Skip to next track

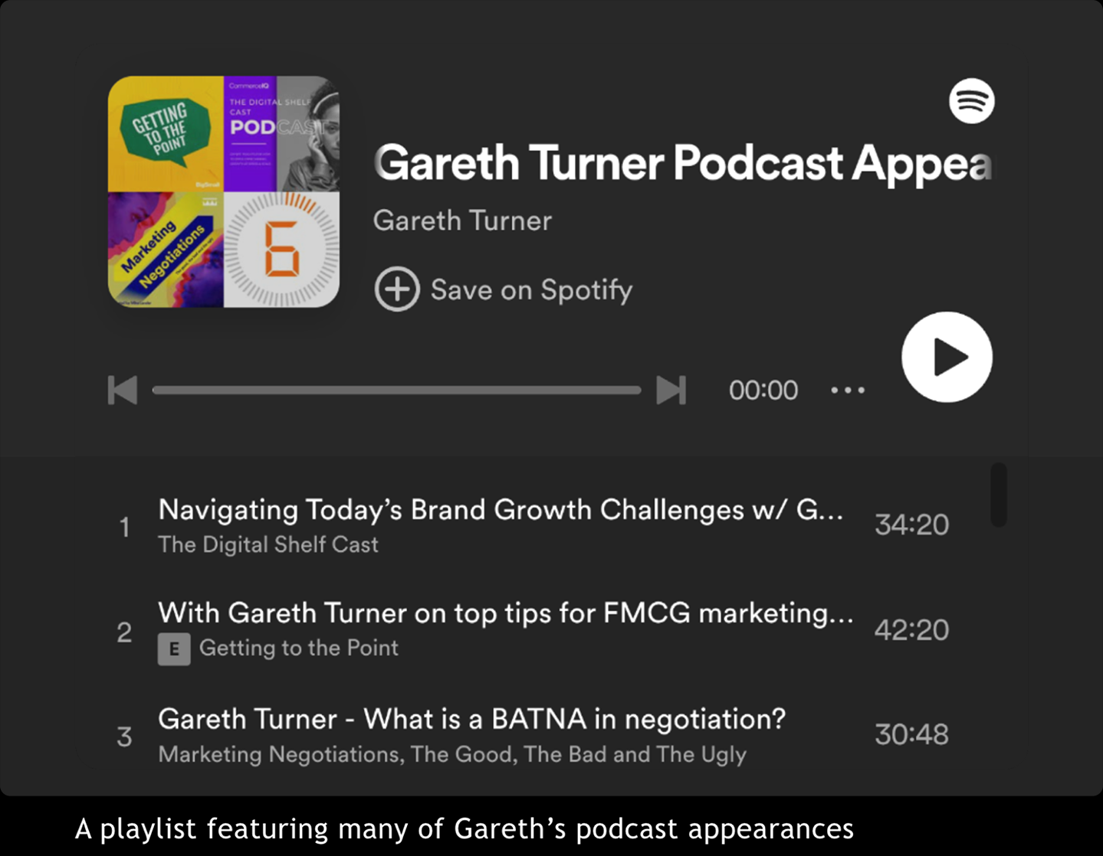(671, 390)
